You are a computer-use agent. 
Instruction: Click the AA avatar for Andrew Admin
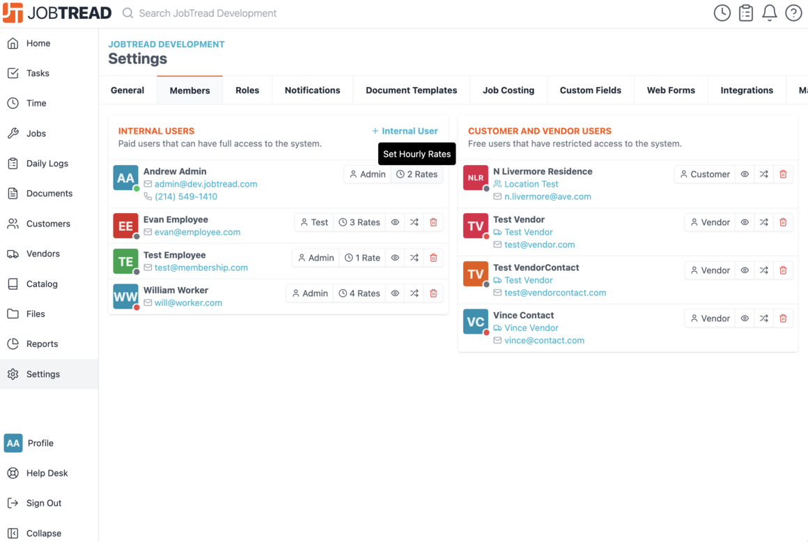[x=126, y=178]
